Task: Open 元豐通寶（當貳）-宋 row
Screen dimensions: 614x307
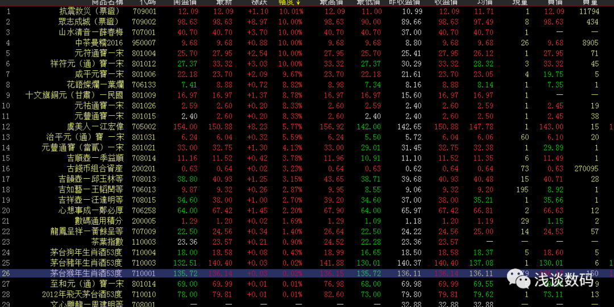Action: point(82,148)
